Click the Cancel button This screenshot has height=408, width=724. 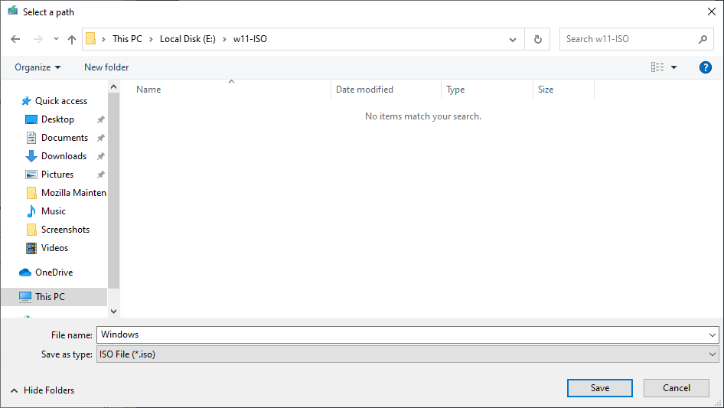(676, 388)
